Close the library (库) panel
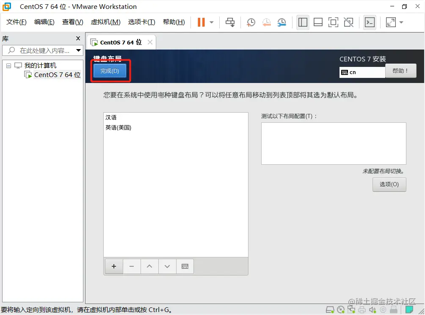The width and height of the screenshot is (425, 315). tap(78, 39)
